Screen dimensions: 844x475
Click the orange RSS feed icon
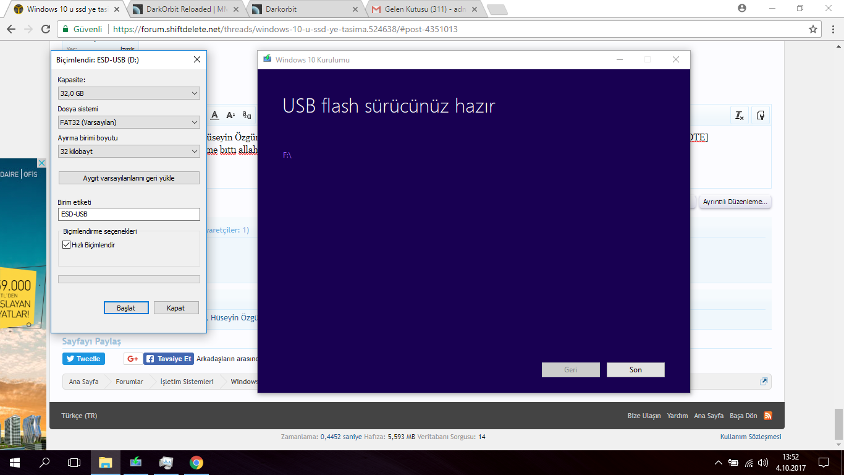tap(768, 416)
